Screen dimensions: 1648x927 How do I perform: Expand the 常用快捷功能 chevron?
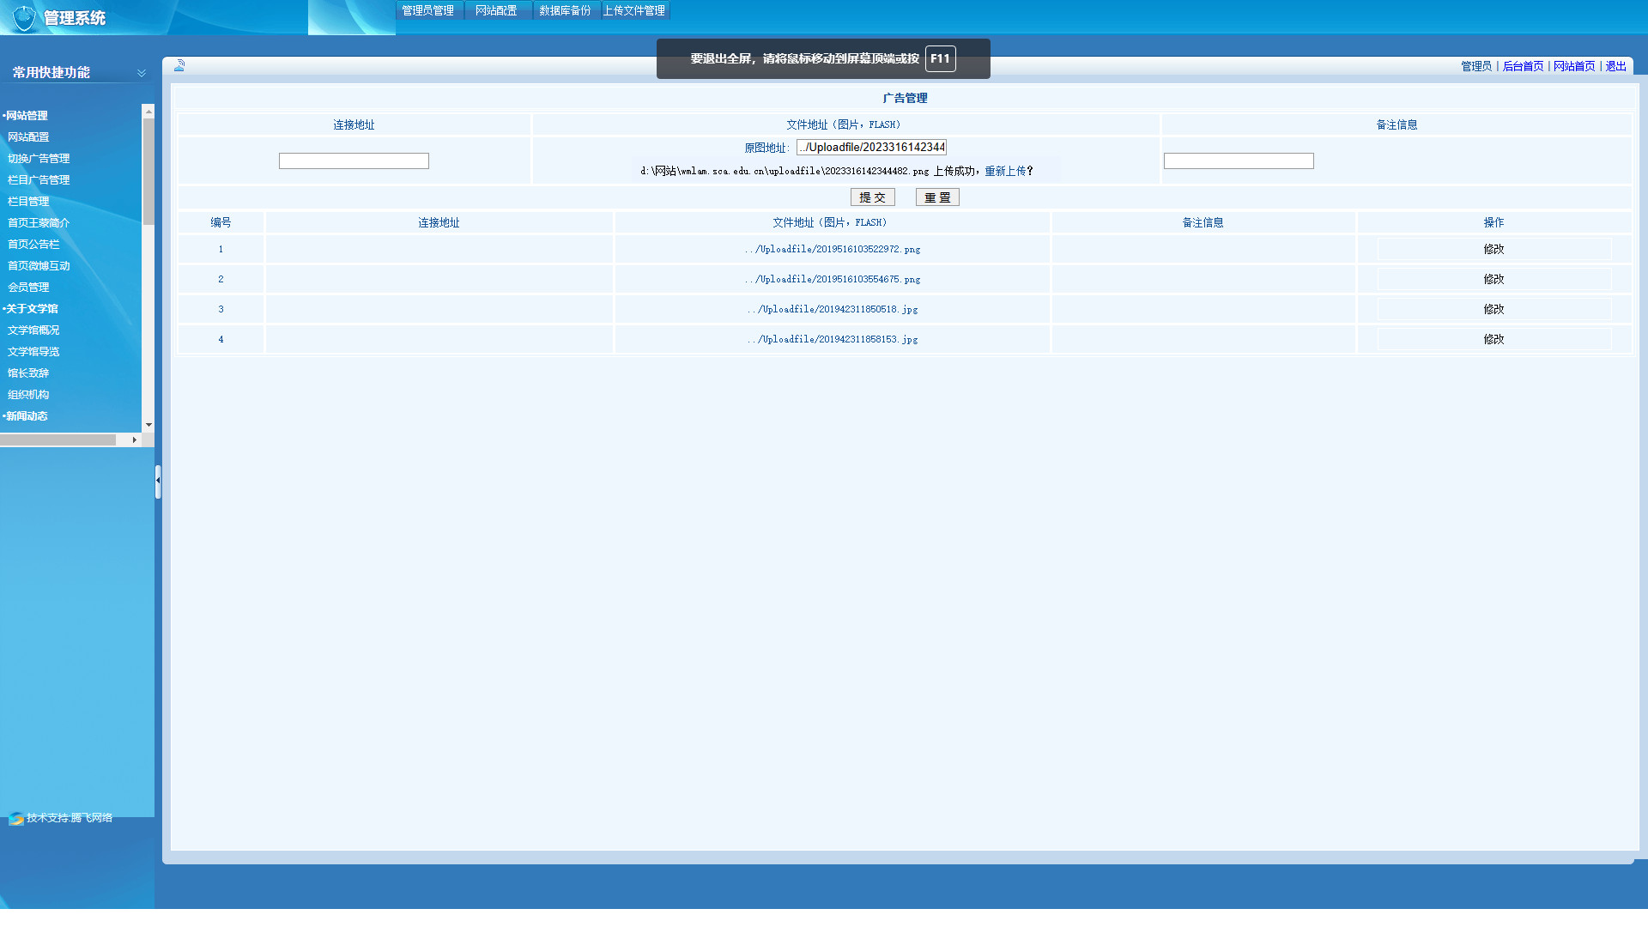pyautogui.click(x=142, y=73)
